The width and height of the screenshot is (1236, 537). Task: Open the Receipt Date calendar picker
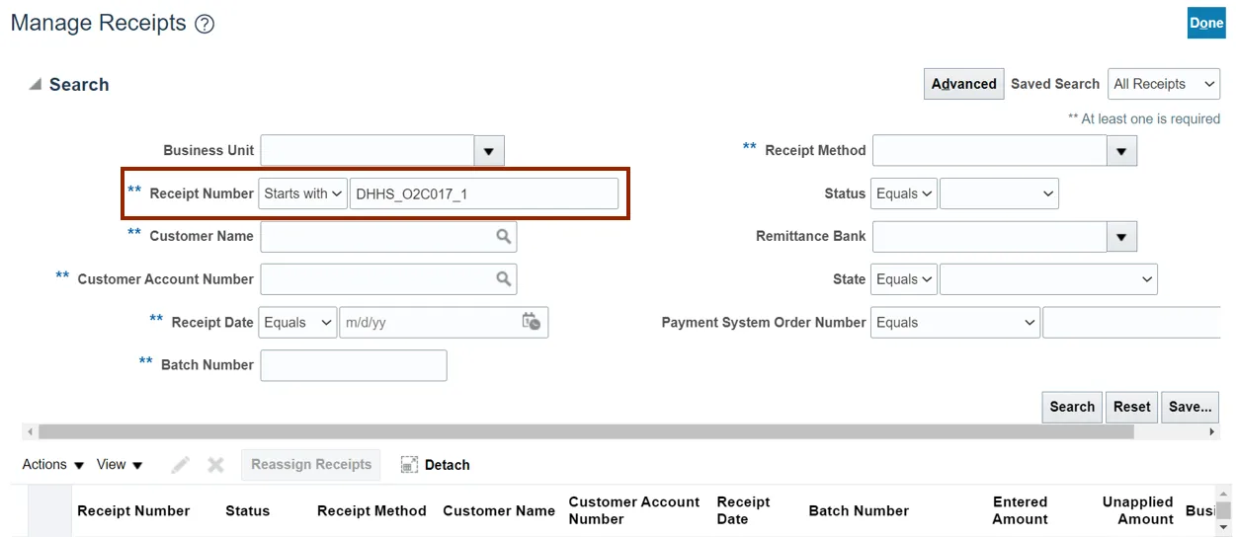coord(532,322)
